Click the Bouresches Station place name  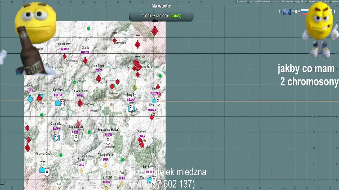(108, 130)
